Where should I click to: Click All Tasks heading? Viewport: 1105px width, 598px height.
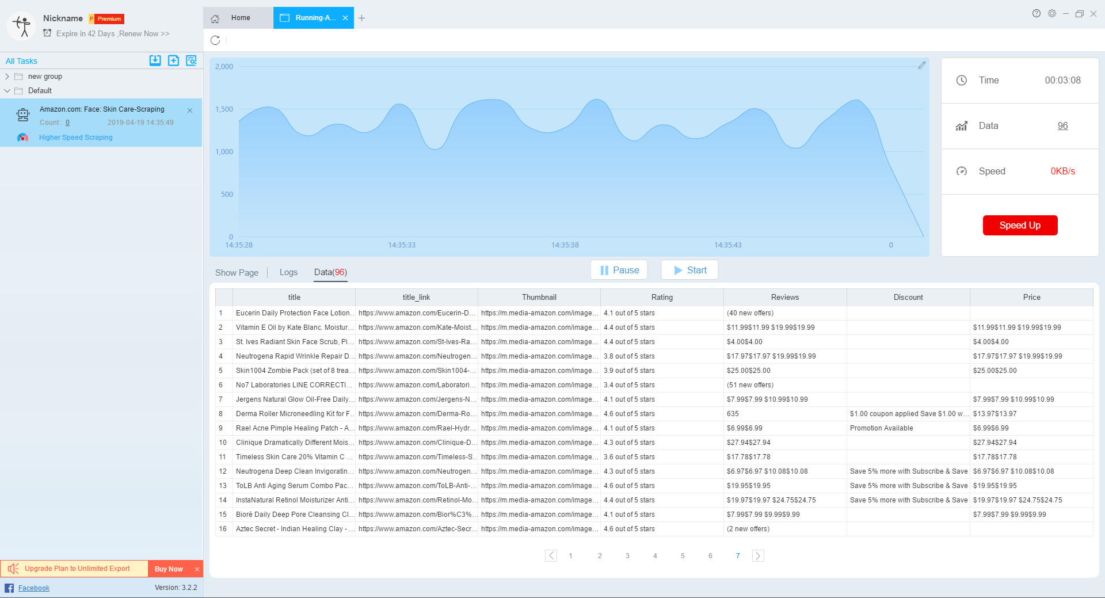coord(21,61)
